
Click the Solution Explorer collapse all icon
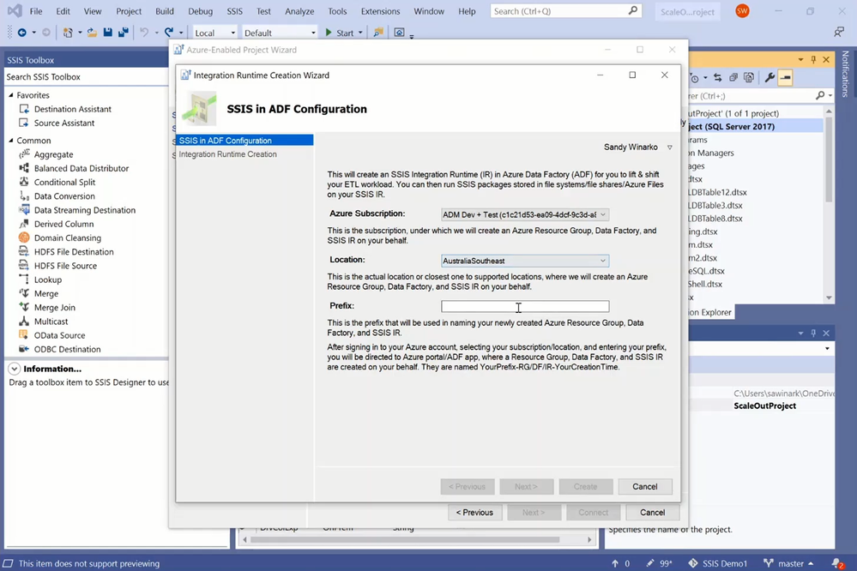coord(733,77)
